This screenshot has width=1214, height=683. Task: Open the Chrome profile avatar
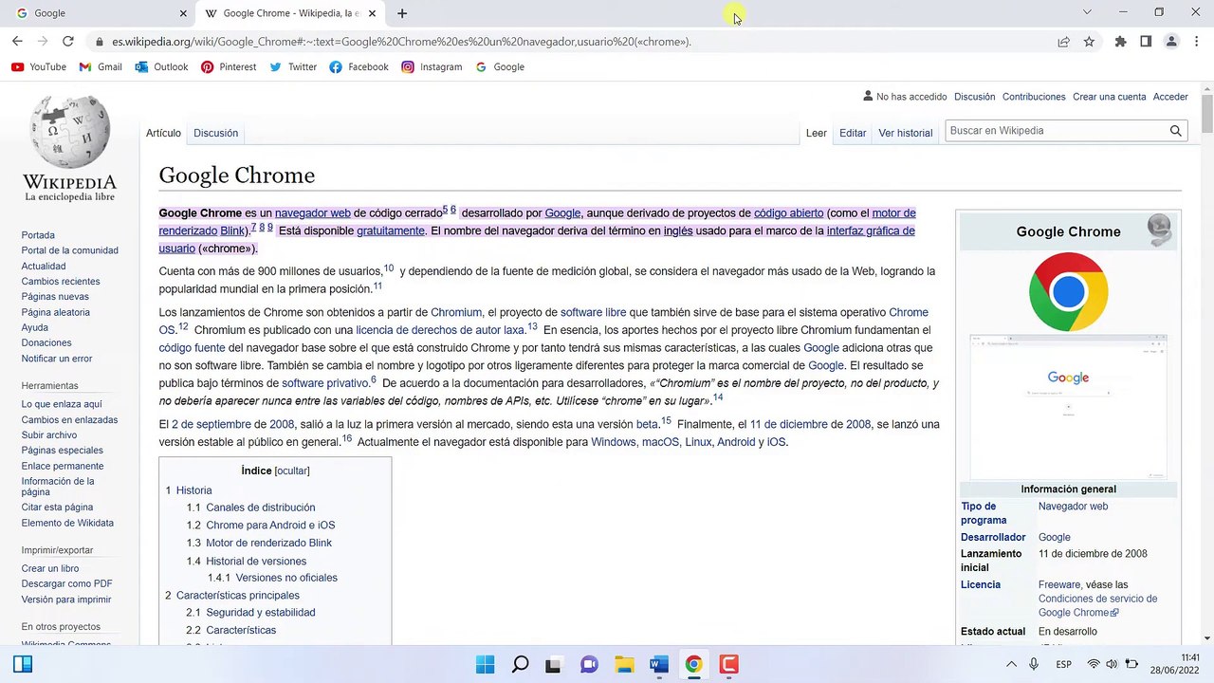pyautogui.click(x=1171, y=42)
